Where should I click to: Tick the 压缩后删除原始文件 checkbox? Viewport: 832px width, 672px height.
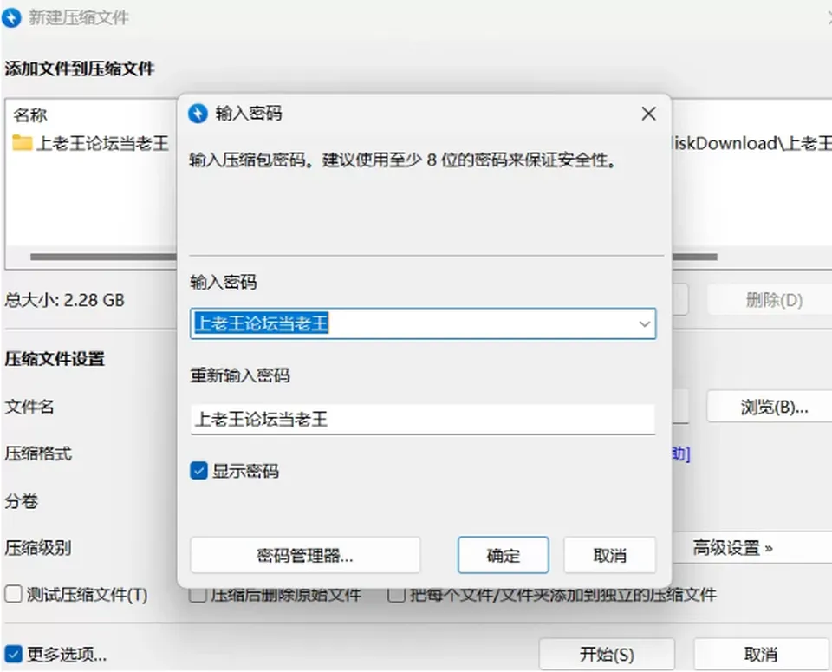pyautogui.click(x=198, y=595)
